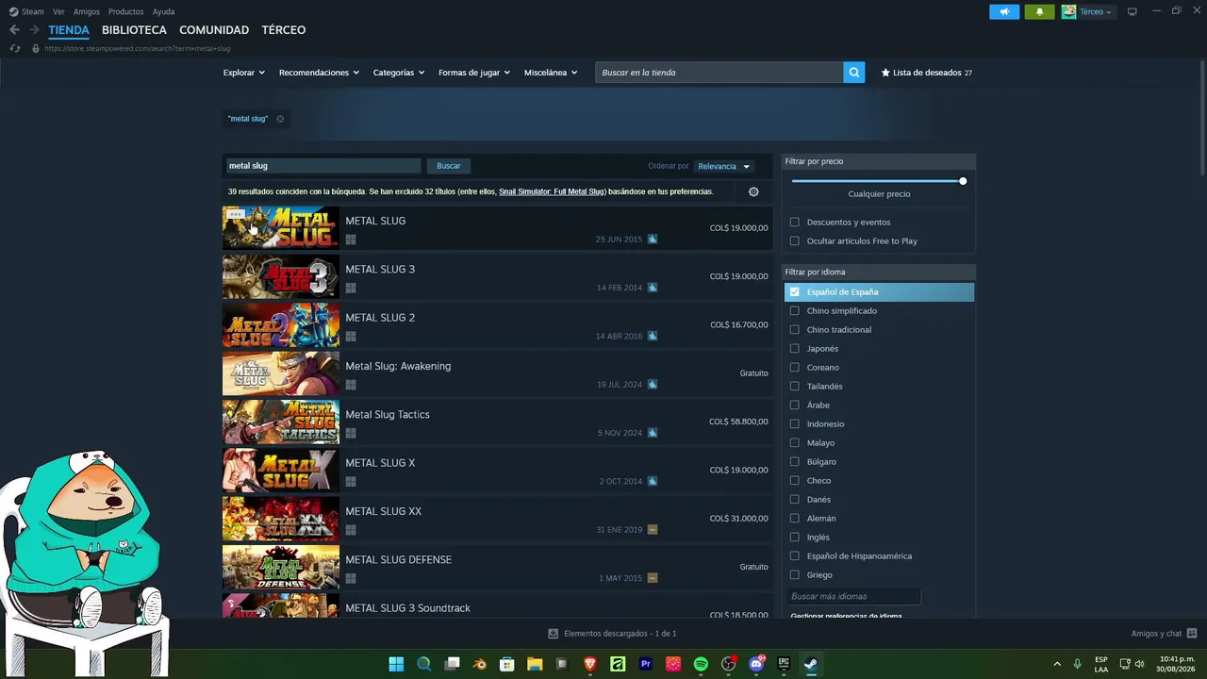1207x679 pixels.
Task: Click the price filter slider handle
Action: (x=963, y=181)
